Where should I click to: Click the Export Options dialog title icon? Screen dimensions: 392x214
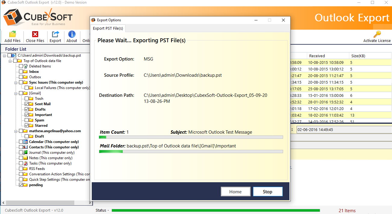(93, 20)
